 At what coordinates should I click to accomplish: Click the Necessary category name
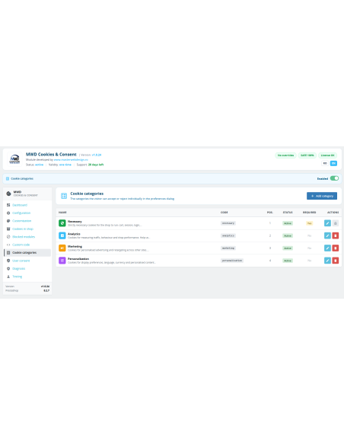75,222
